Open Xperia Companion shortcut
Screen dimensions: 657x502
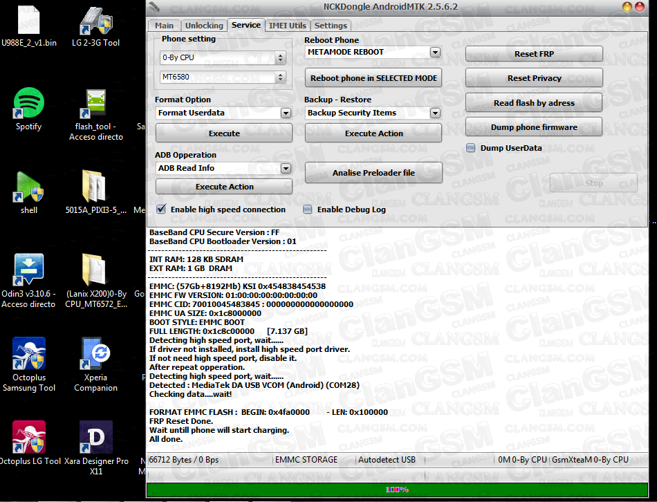click(95, 364)
